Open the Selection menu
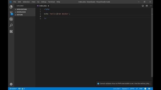161x90 pixels. [x=26, y=2]
